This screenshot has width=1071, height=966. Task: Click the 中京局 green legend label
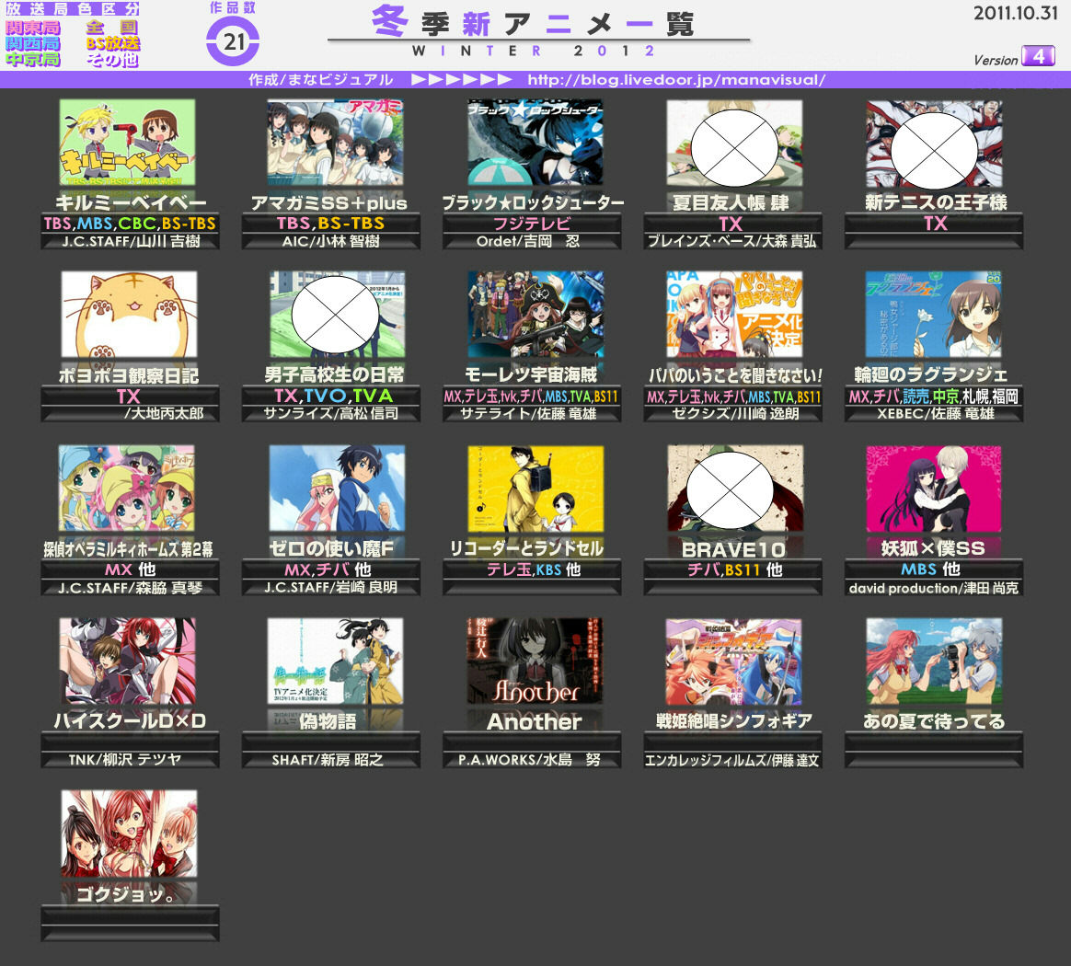(33, 60)
